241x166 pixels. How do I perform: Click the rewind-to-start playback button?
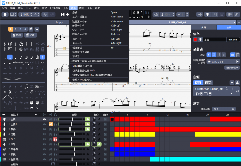63,15
